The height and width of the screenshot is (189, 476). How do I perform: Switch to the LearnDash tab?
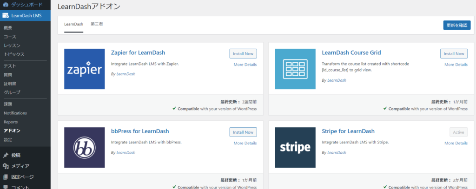(x=74, y=24)
